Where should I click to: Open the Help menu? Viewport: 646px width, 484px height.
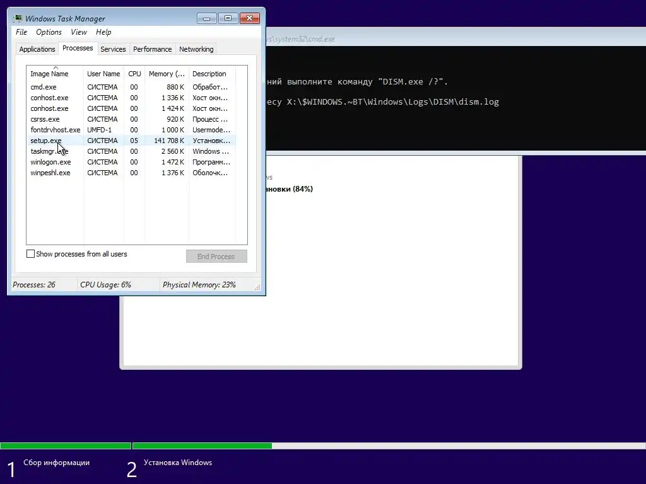pos(103,32)
